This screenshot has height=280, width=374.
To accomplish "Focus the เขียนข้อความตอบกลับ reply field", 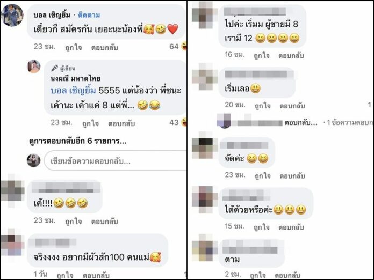I will tap(115, 161).
